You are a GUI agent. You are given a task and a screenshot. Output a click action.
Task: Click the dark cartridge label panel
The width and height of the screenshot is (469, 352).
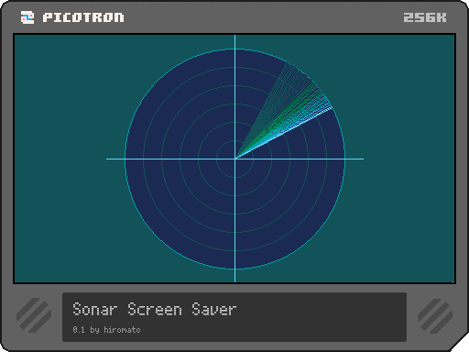[234, 317]
